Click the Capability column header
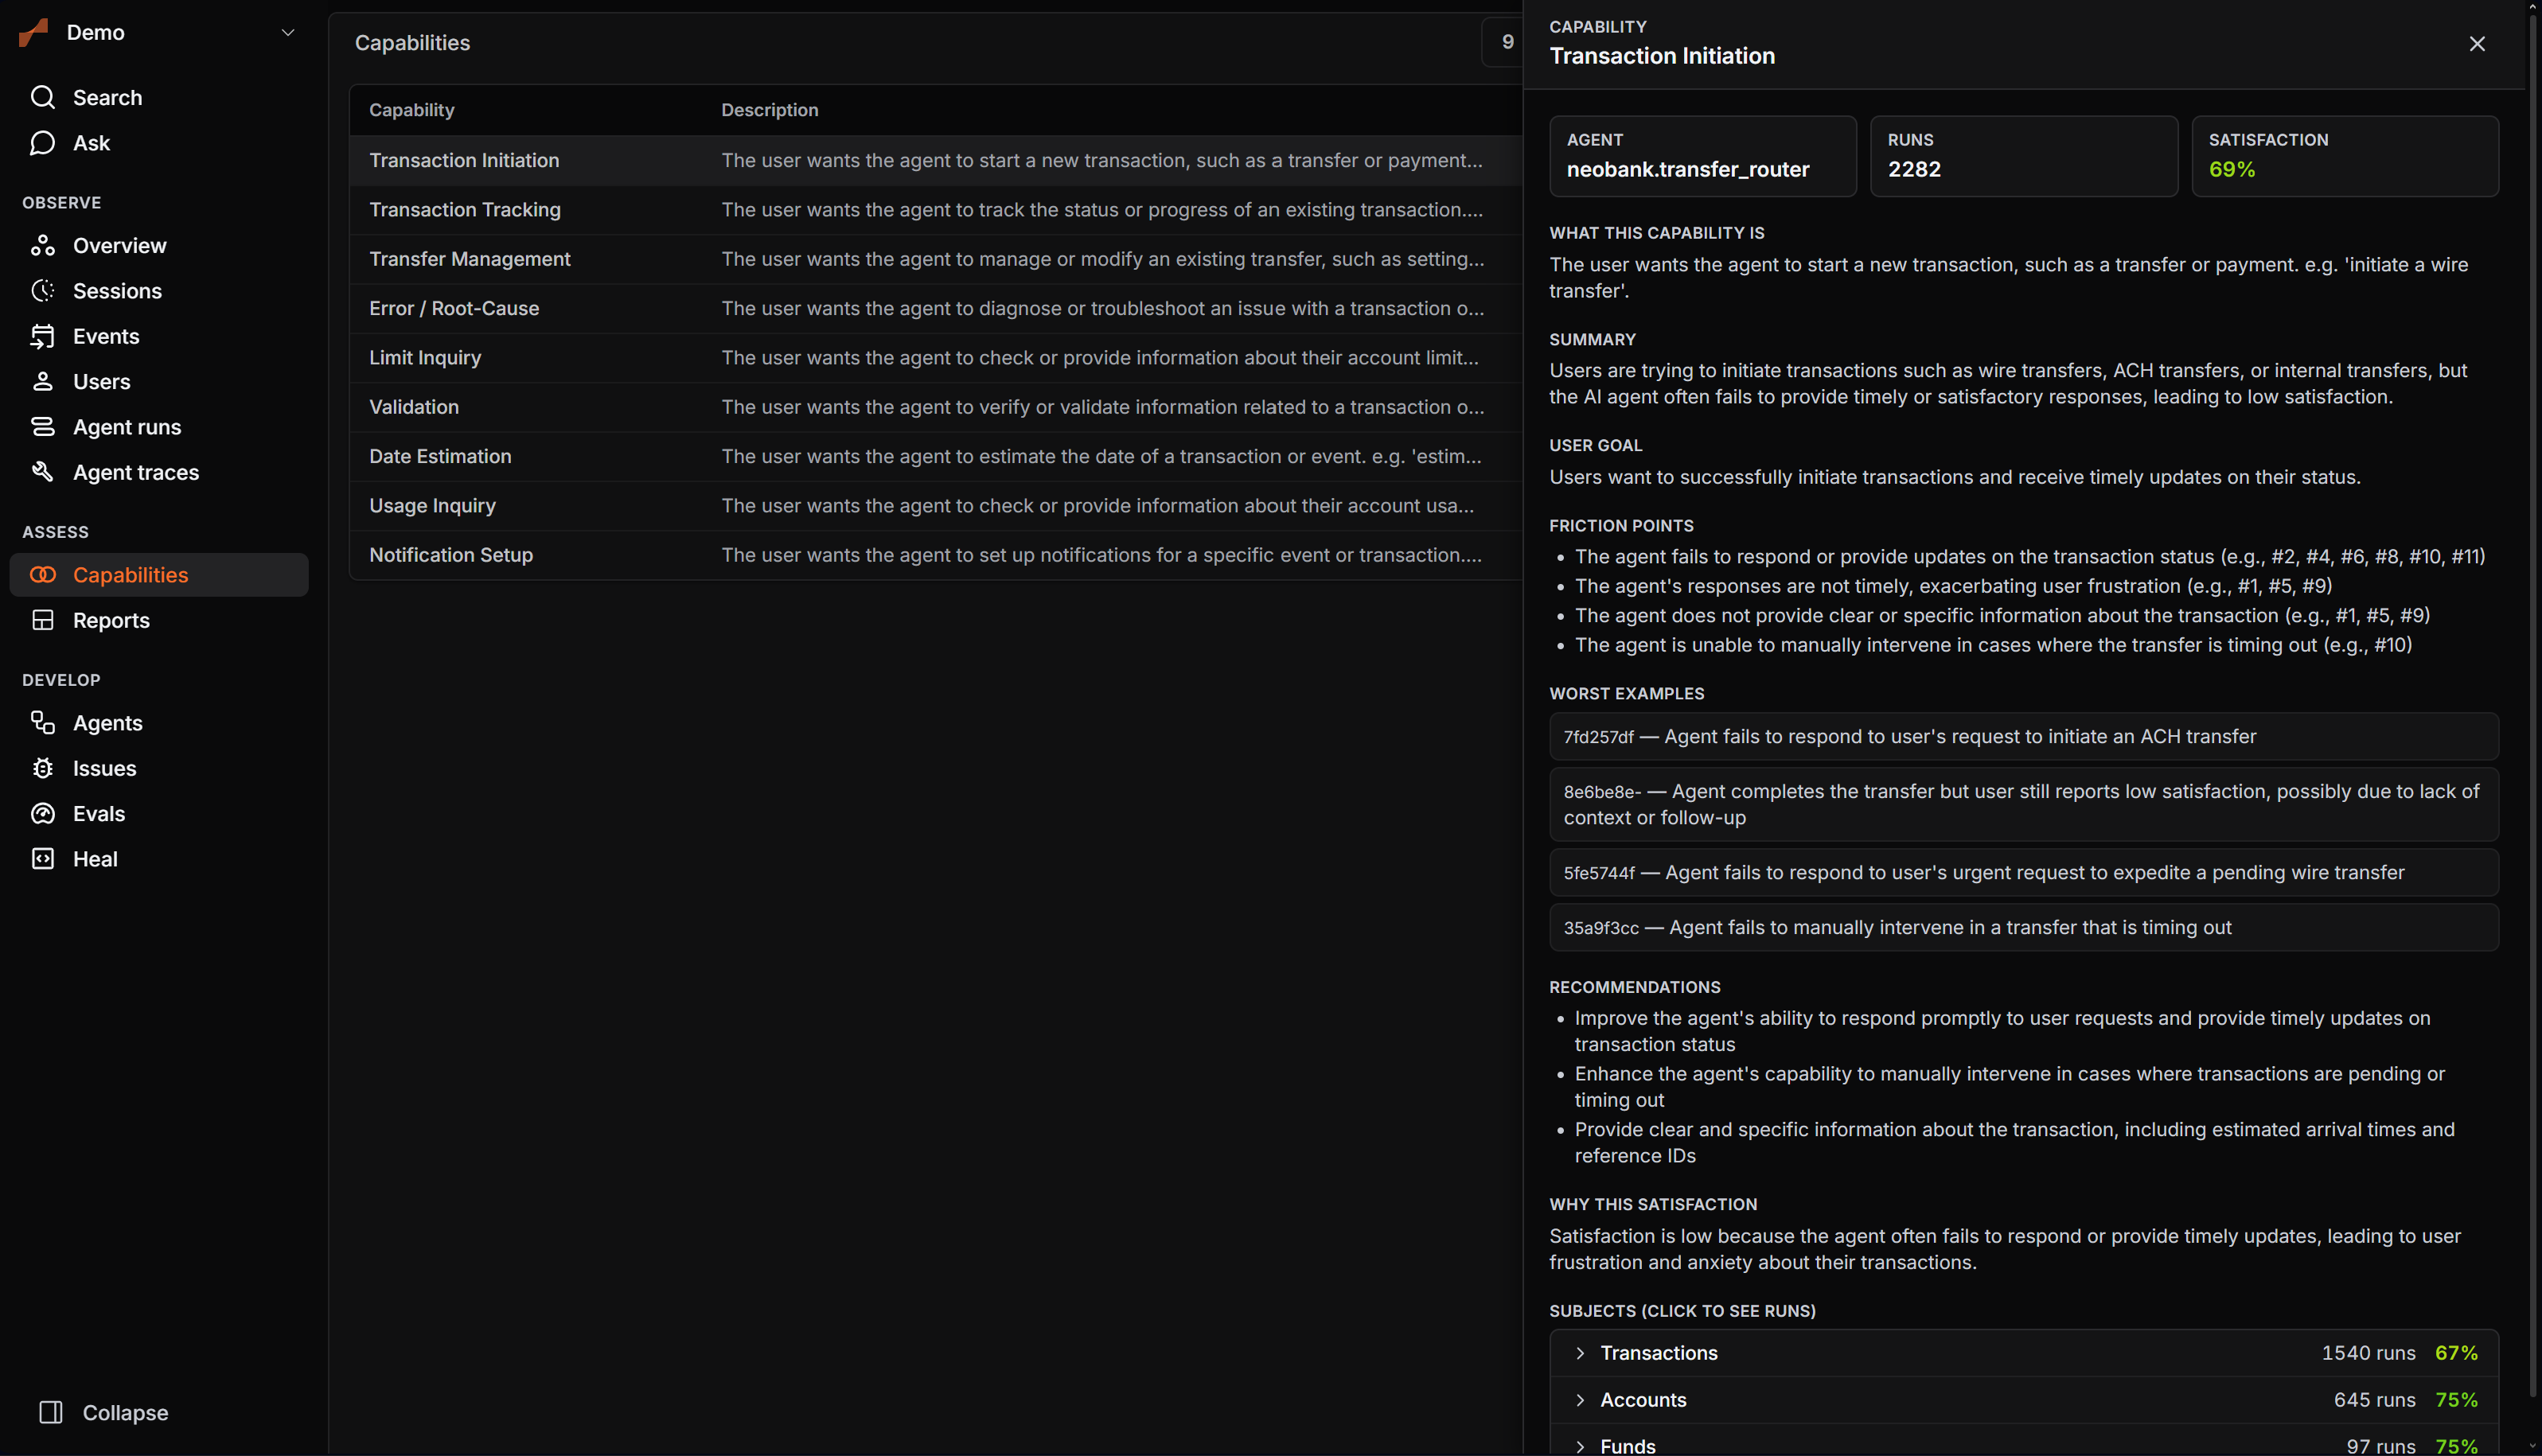 tap(411, 110)
